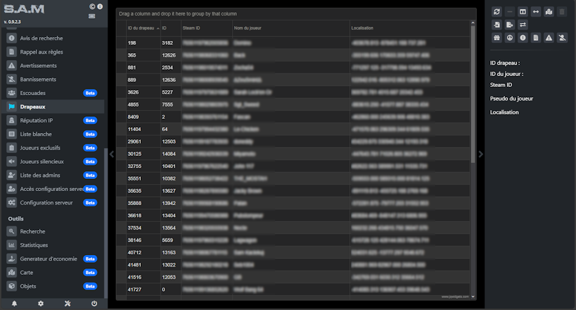Open Bannissements in the sidebar

38,79
